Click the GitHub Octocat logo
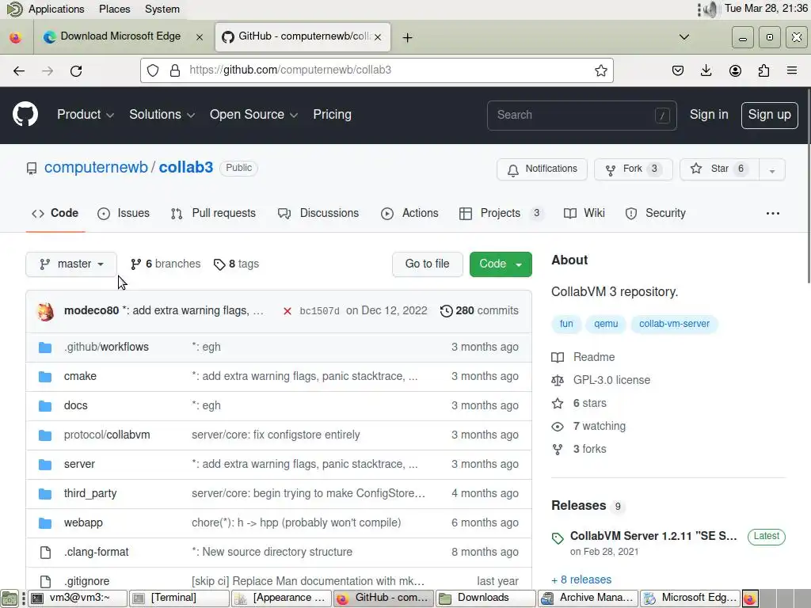The image size is (811, 608). coord(25,114)
